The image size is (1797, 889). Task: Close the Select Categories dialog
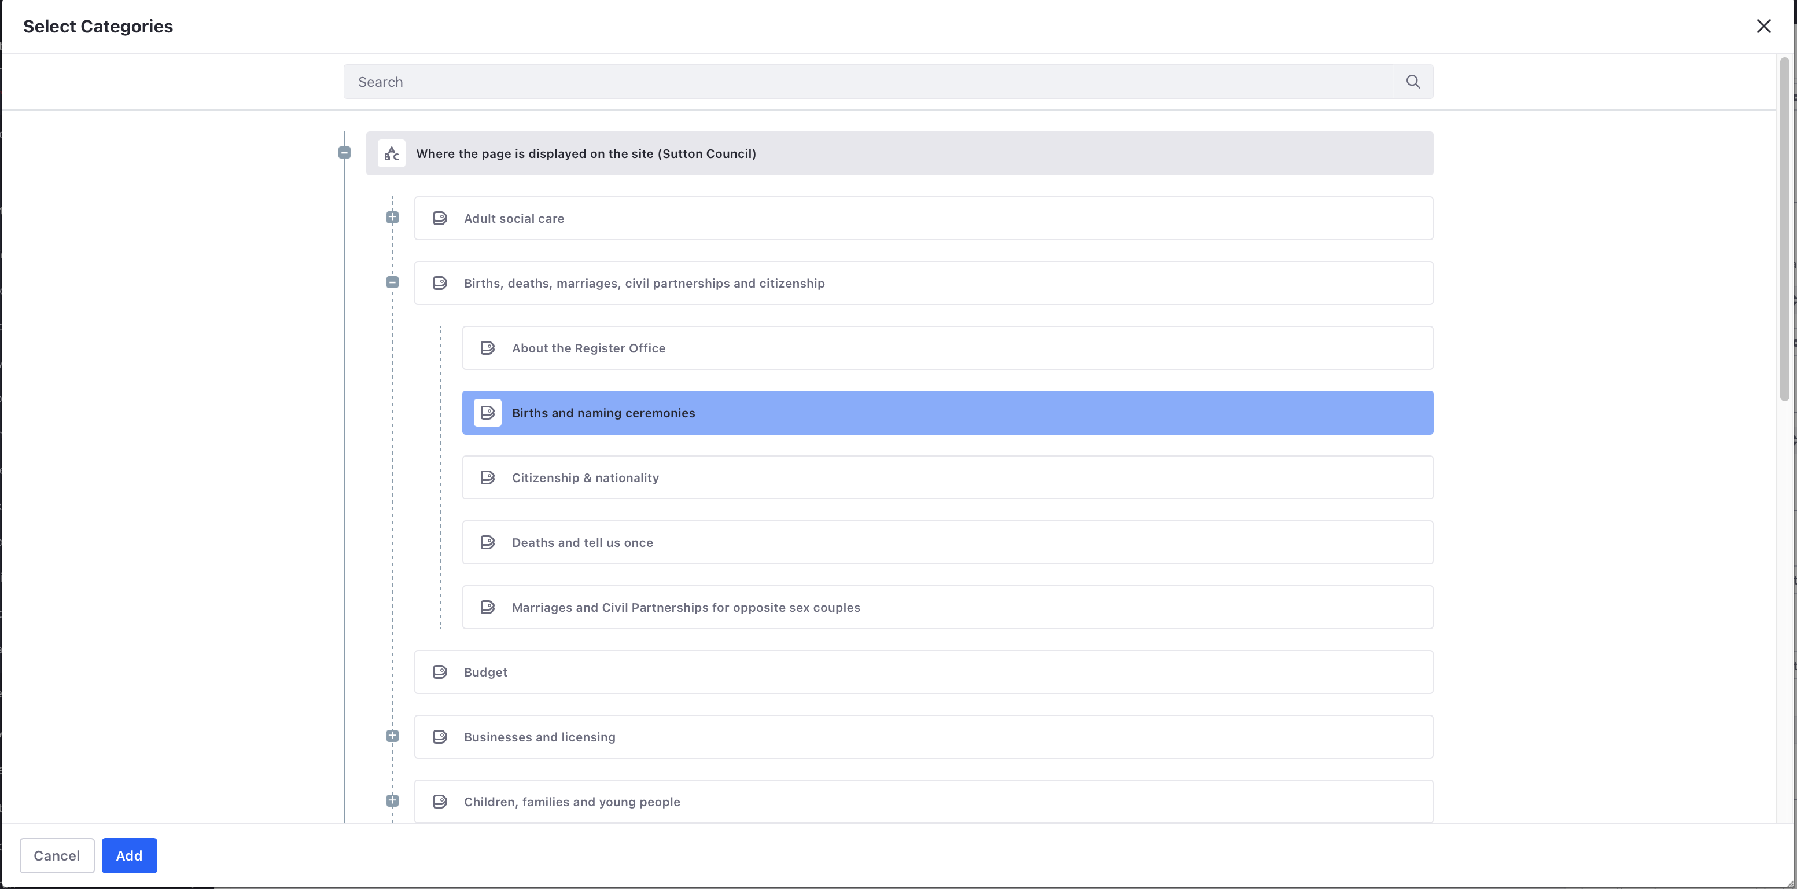(1763, 27)
